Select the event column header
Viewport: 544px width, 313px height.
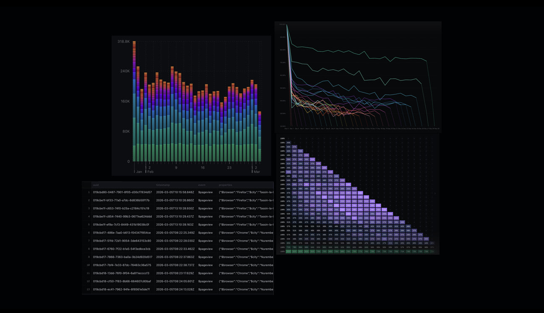[201, 185]
